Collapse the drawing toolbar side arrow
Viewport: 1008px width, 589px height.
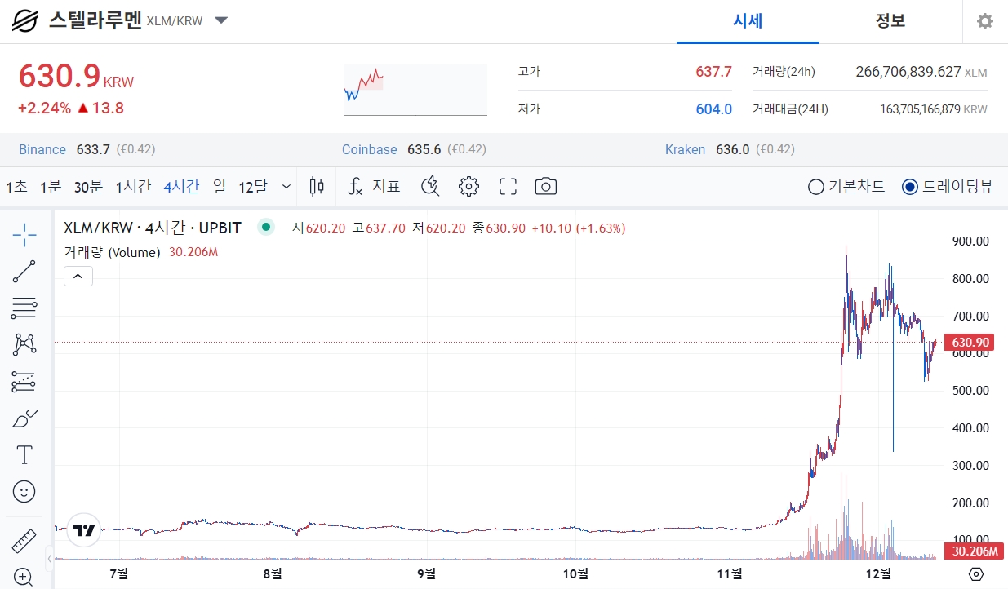(x=50, y=559)
